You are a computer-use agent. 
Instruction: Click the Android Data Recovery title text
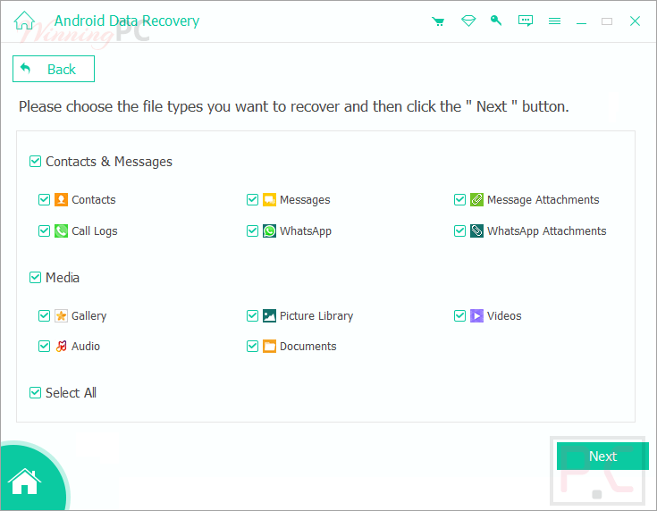127,21
